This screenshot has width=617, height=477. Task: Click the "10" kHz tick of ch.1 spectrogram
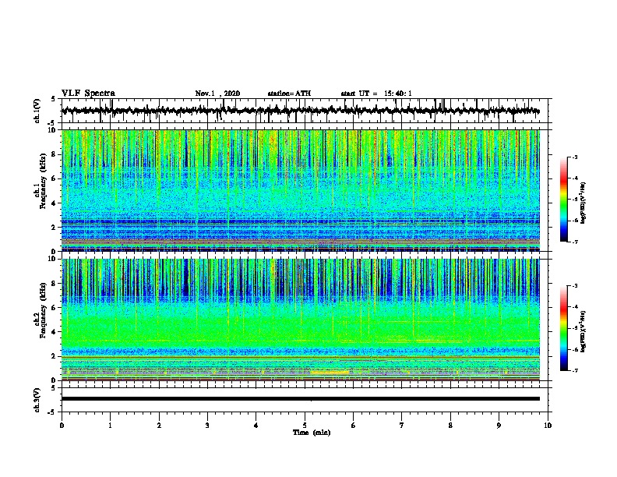click(53, 130)
